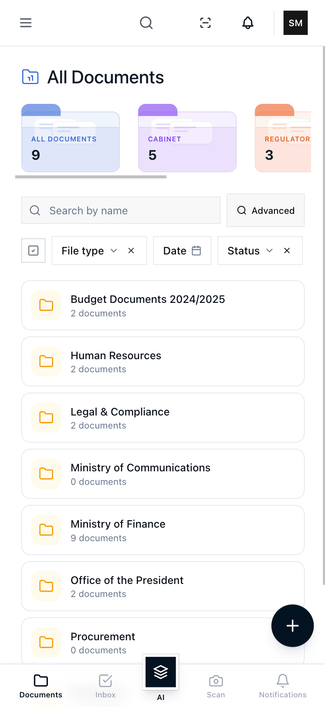Screen dimensions: 325x707
Task: Click the magnifier icon in Advanced button
Action: pyautogui.click(x=241, y=210)
